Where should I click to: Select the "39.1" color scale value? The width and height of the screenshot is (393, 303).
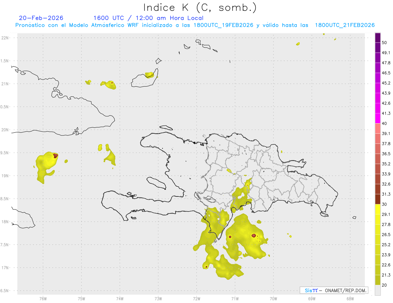pos(386,133)
